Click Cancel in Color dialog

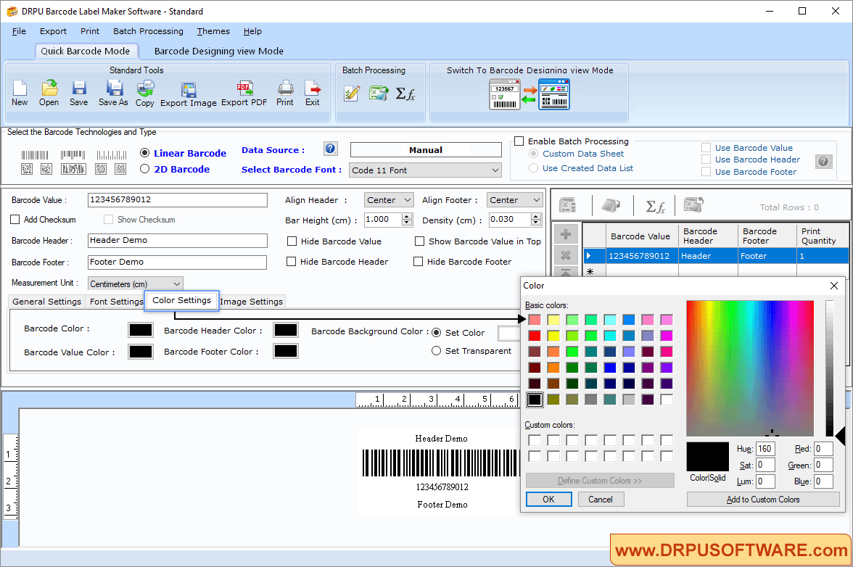coord(601,499)
